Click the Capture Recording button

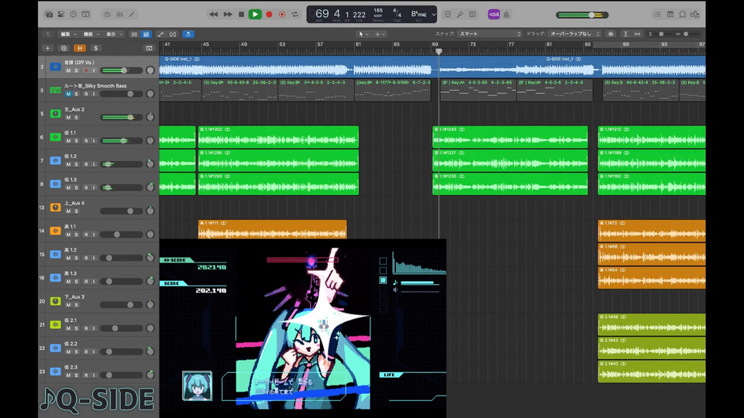pos(282,14)
